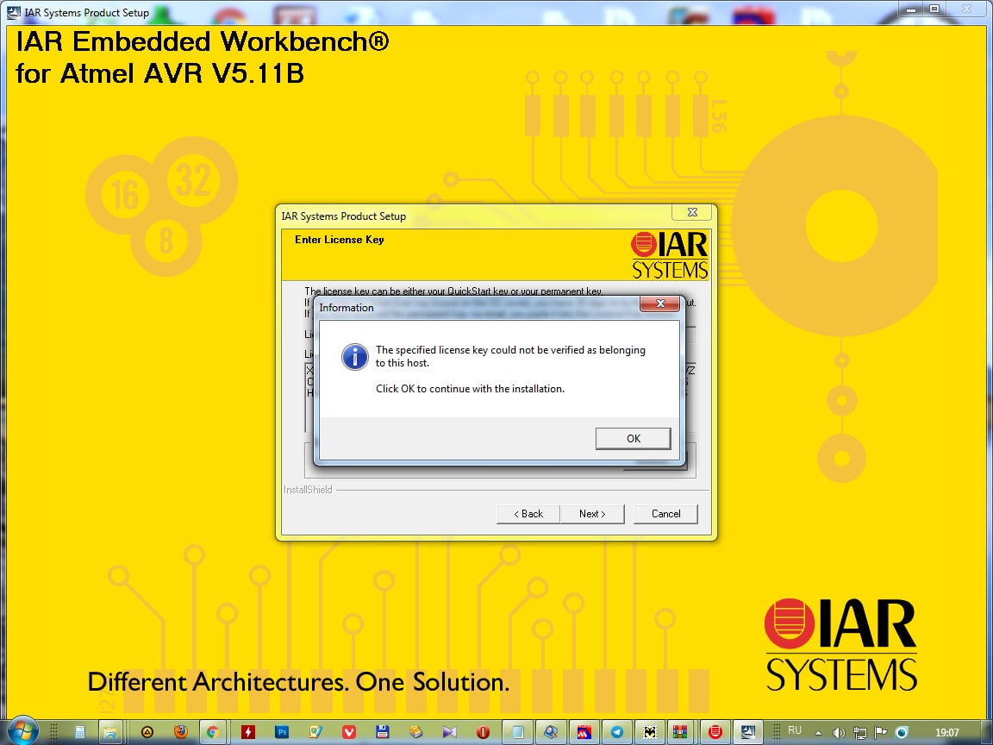
Task: Open the Windows Start menu orb
Action: click(22, 732)
